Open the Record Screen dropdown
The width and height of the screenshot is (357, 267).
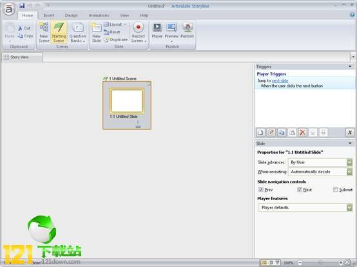click(138, 32)
